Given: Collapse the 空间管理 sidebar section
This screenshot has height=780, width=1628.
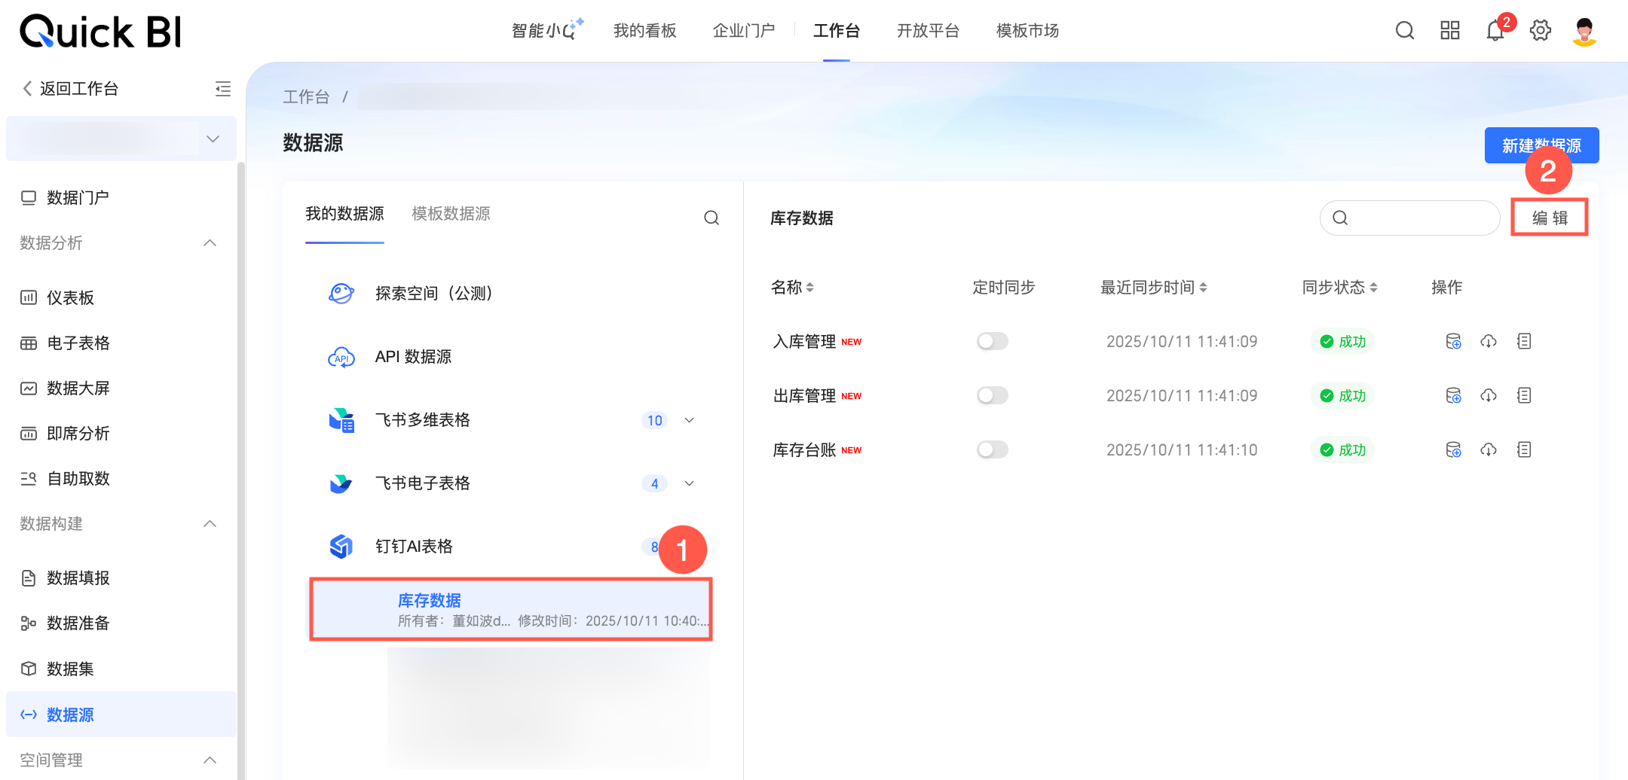Looking at the screenshot, I should (x=210, y=760).
